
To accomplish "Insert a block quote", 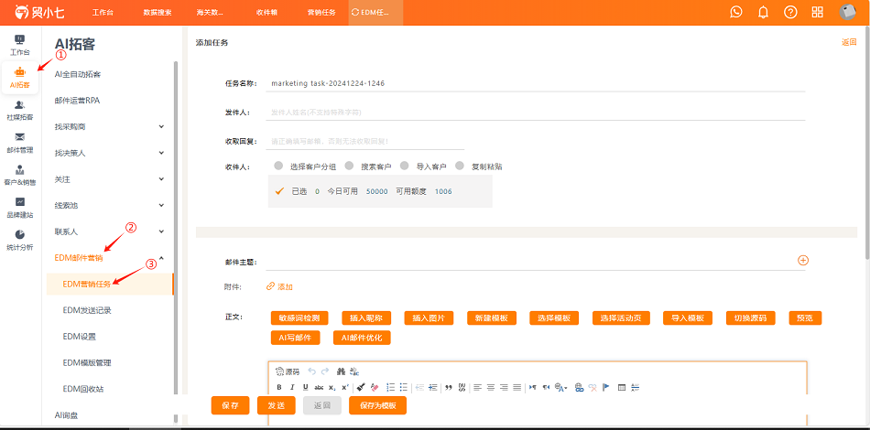I will tap(449, 387).
